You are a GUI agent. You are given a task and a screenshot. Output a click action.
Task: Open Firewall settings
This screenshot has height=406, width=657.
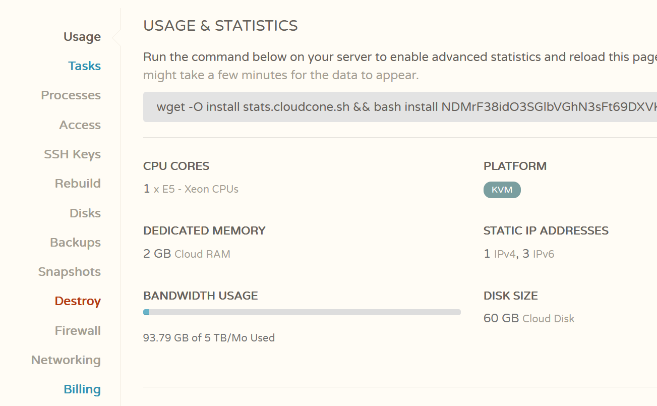pyautogui.click(x=78, y=331)
